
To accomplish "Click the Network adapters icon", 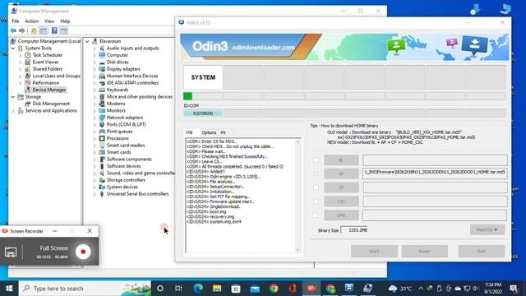I will 102,118.
